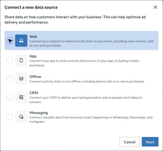Click the intro text "Share data on how customers interact"
The image size is (163, 151).
point(75,20)
